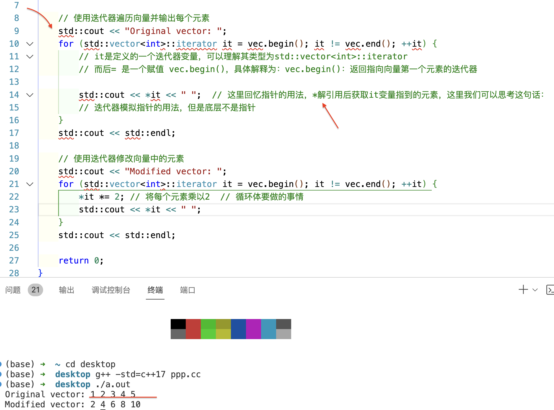Open the 调试控制台 debug console tab
Viewport: 554px width, 410px height.
tap(111, 290)
